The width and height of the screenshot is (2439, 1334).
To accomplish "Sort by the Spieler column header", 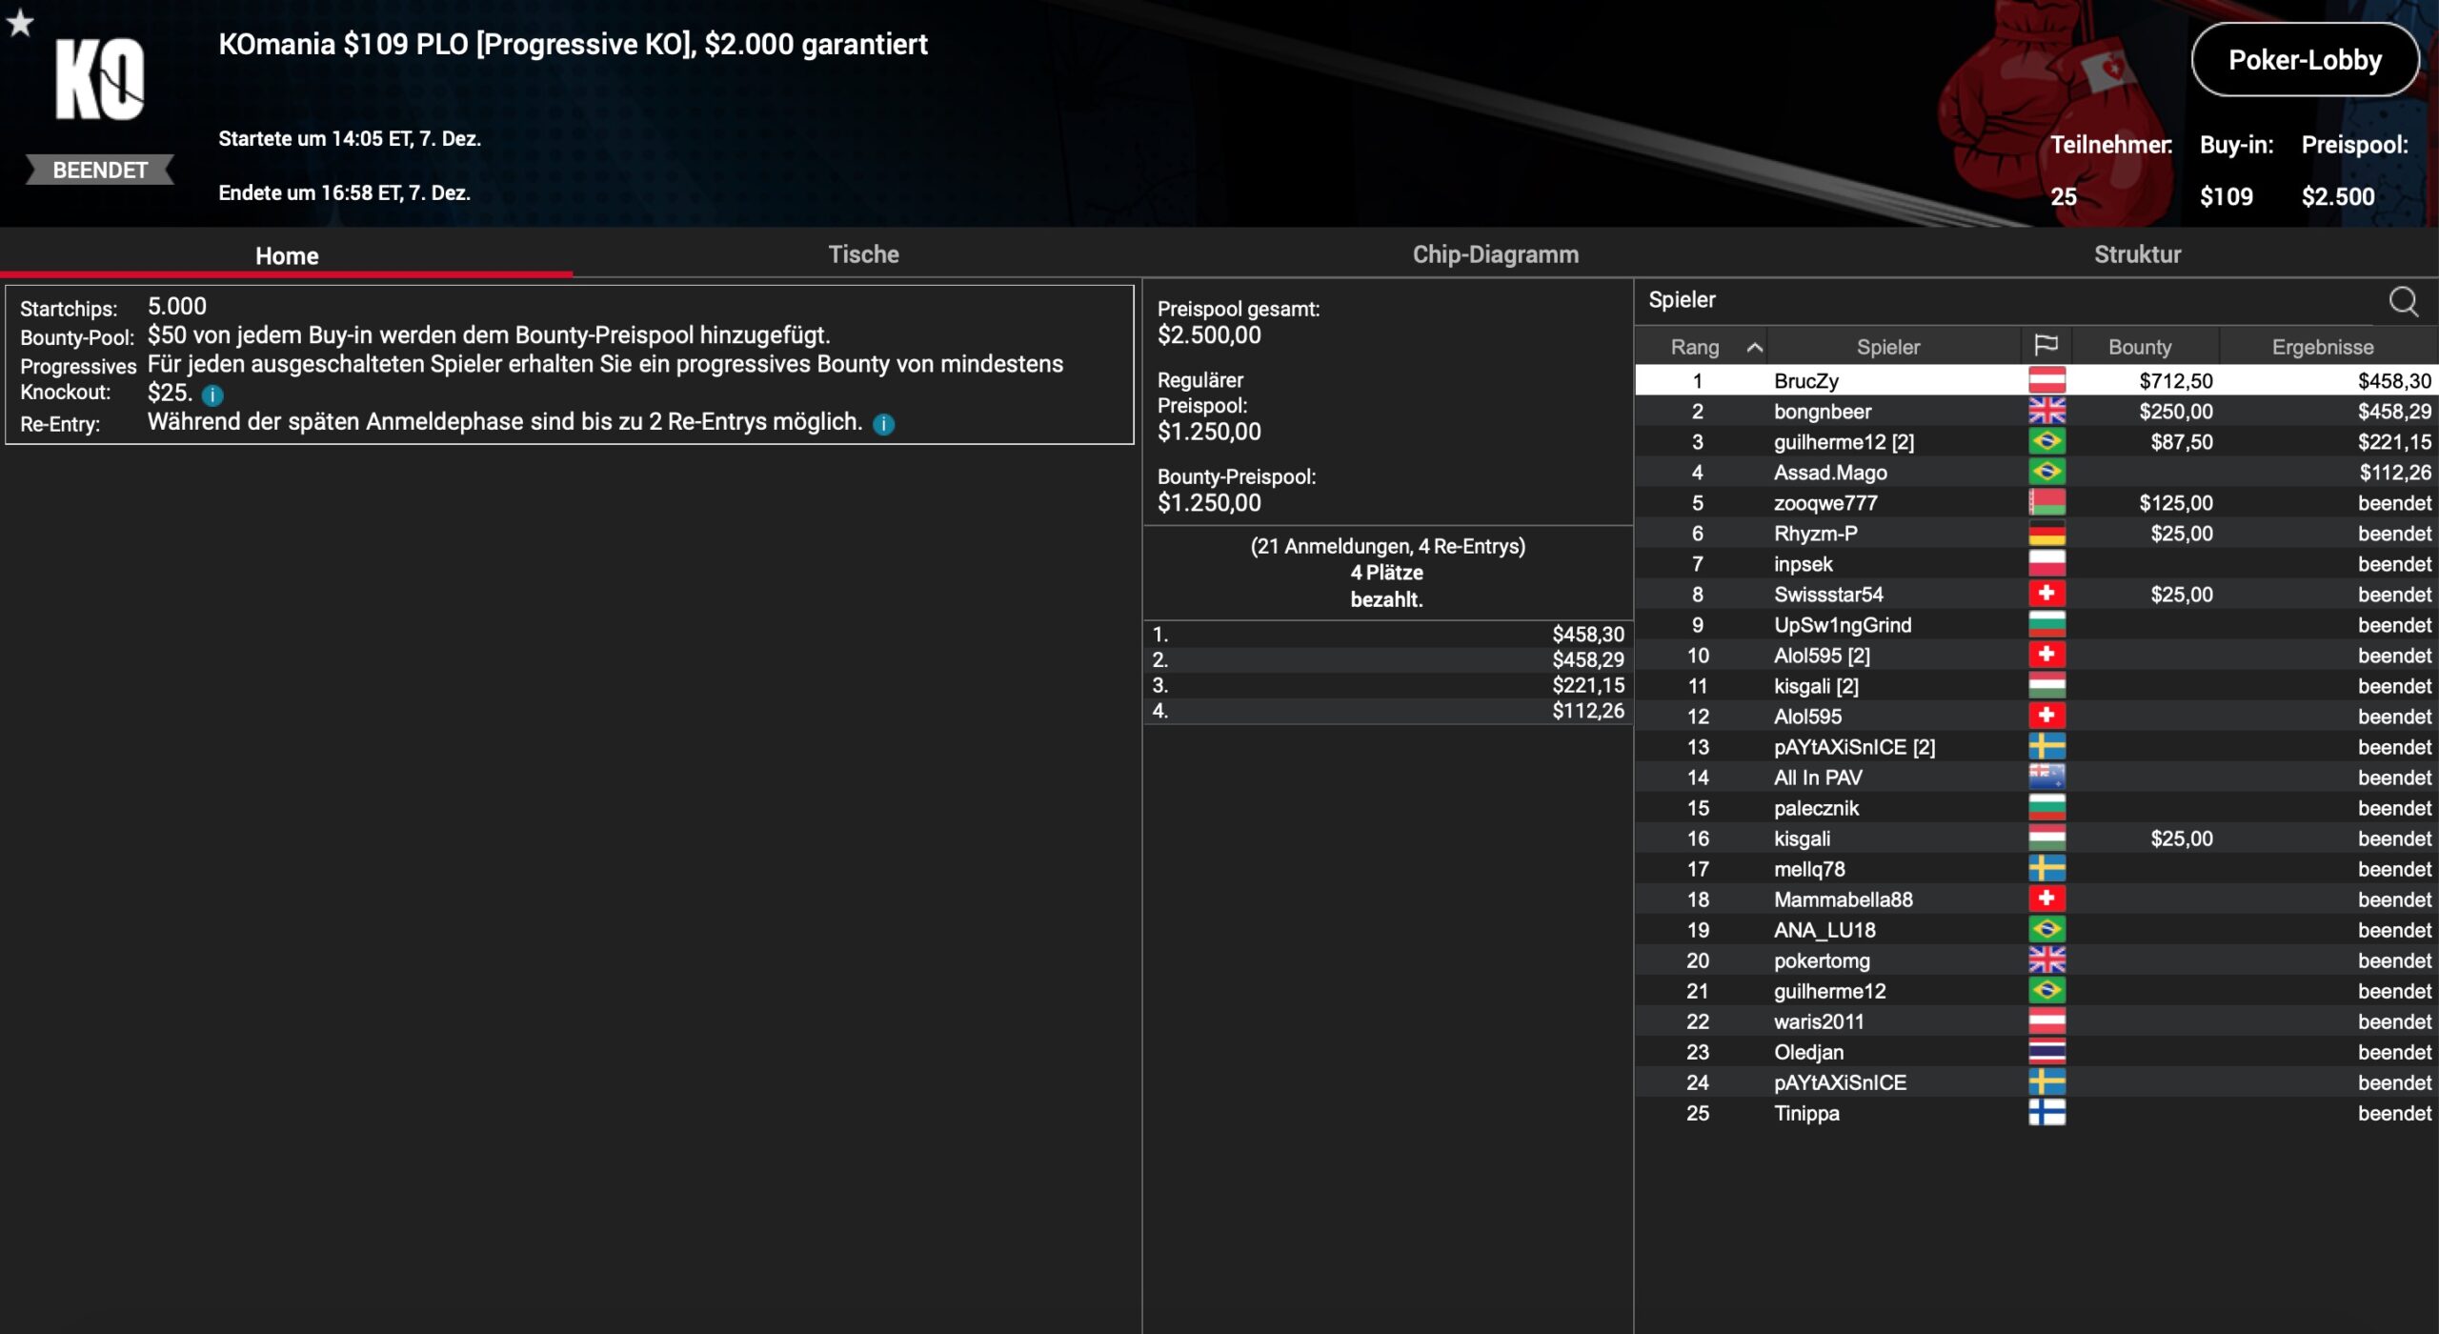I will click(x=1887, y=347).
